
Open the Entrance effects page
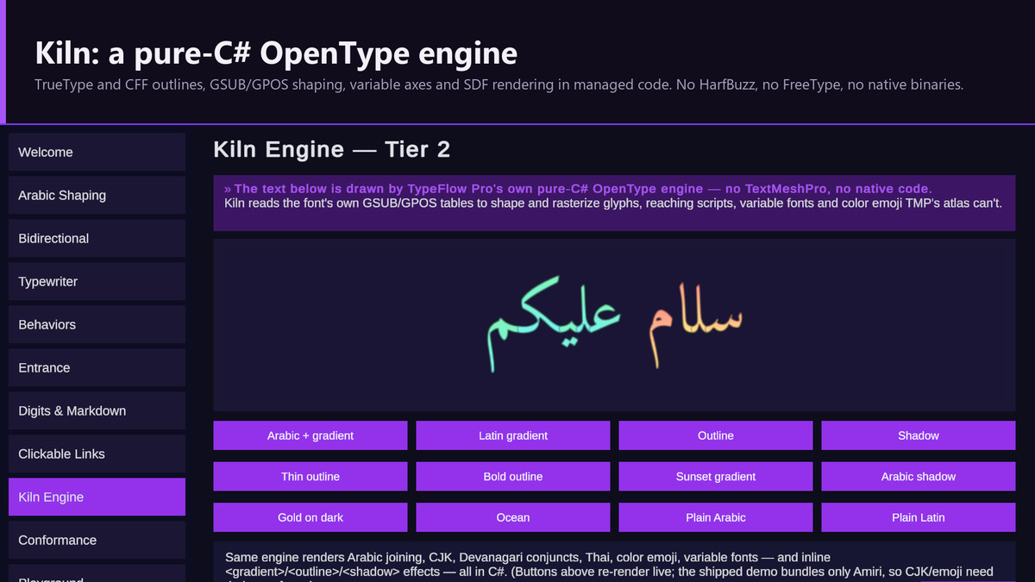click(x=97, y=367)
